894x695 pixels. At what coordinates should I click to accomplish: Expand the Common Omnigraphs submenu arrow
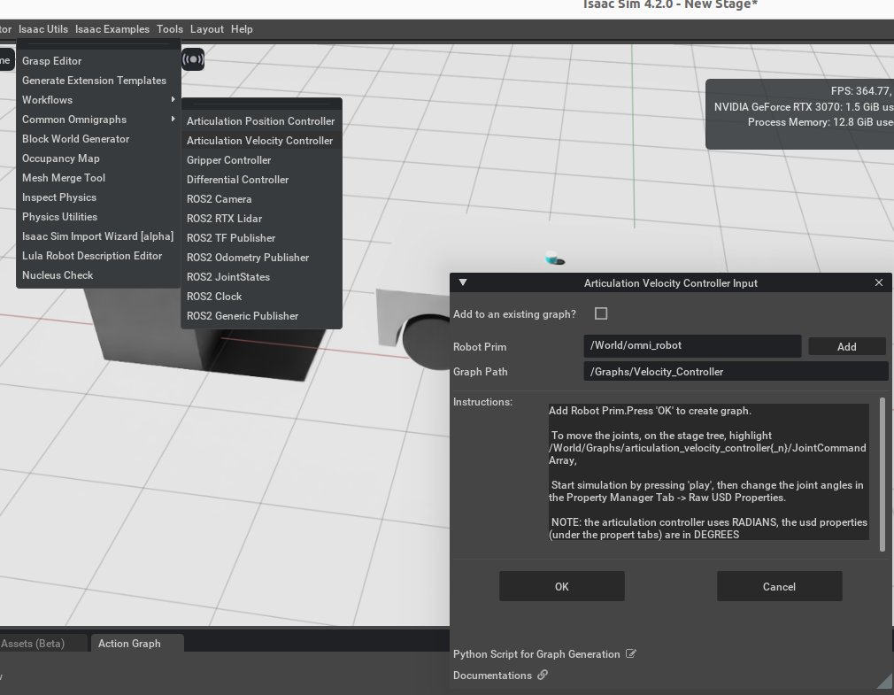coord(173,119)
